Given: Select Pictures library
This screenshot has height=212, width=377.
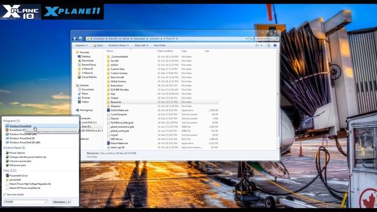Looking at the screenshot, I should tap(84, 98).
